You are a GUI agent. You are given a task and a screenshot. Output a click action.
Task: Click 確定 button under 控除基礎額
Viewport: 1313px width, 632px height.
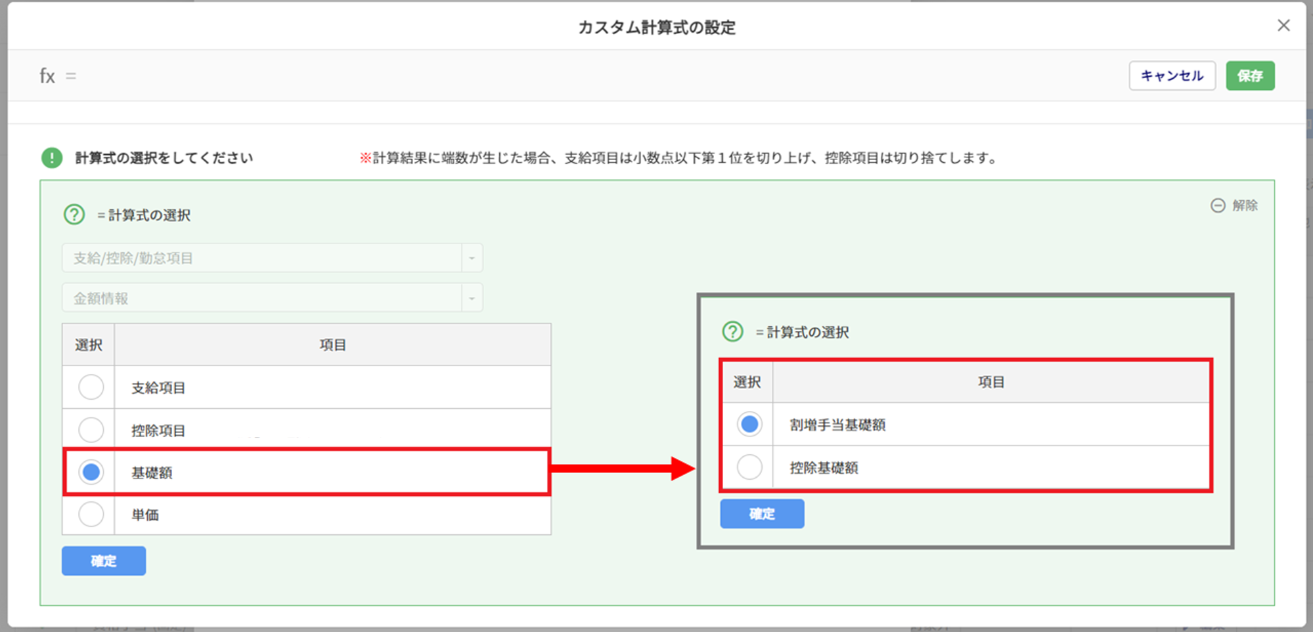tap(762, 514)
